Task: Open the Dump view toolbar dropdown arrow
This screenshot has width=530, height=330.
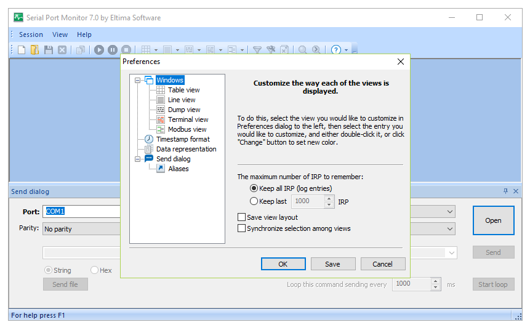Action: (199, 50)
